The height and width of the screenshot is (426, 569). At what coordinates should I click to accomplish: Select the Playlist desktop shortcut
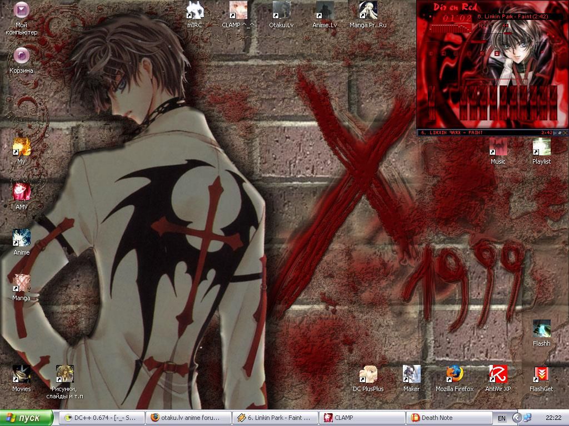[x=541, y=151]
